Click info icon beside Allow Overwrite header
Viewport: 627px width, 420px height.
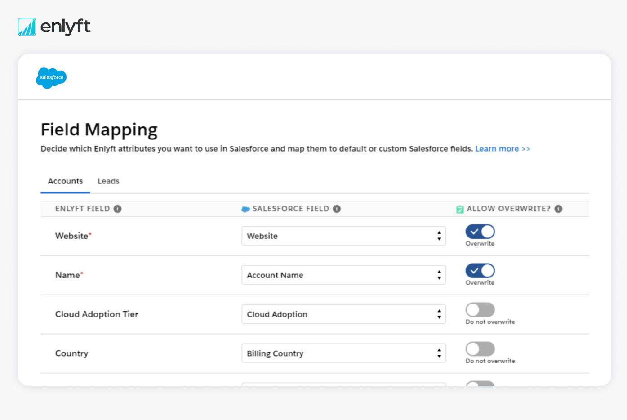click(x=558, y=209)
